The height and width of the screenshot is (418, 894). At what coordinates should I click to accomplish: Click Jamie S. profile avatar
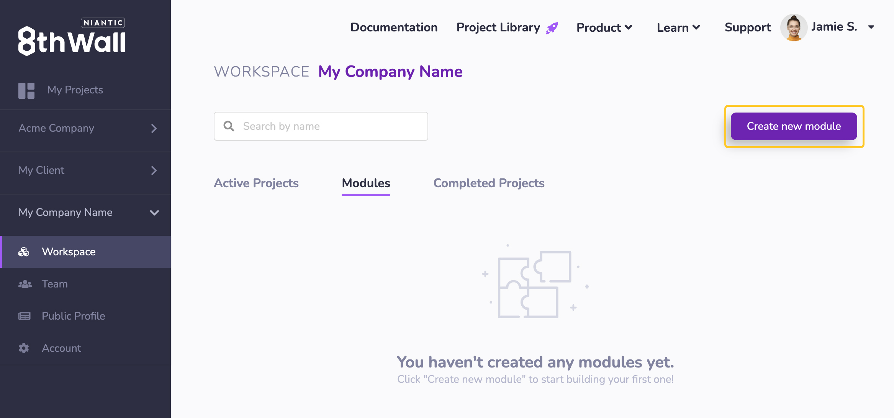(x=794, y=27)
